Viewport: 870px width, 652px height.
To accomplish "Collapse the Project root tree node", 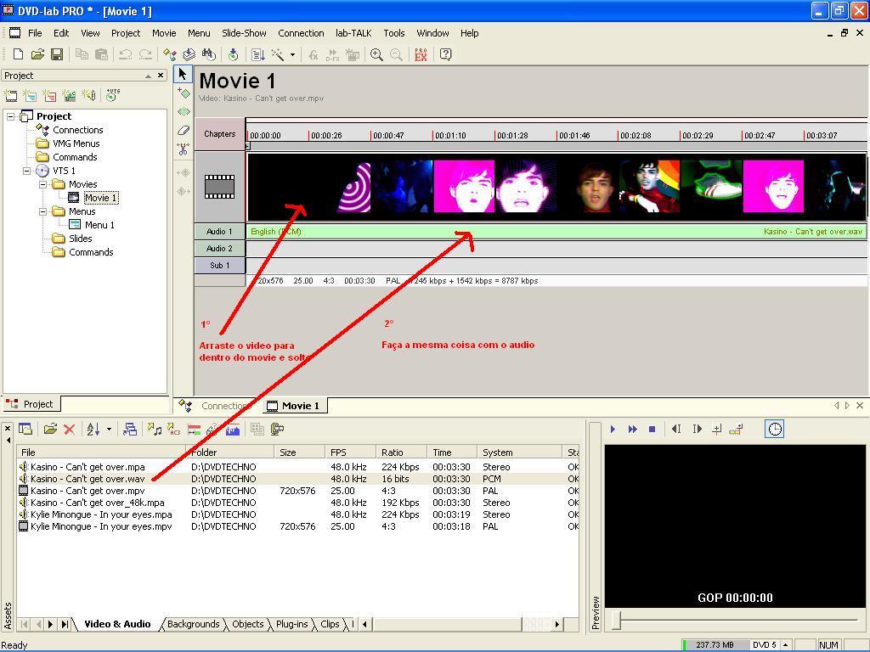I will pyautogui.click(x=10, y=116).
